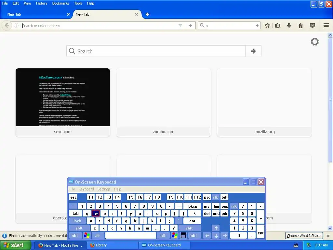333x250 pixels.
Task: Open new tab page settings gear
Action: point(315,42)
